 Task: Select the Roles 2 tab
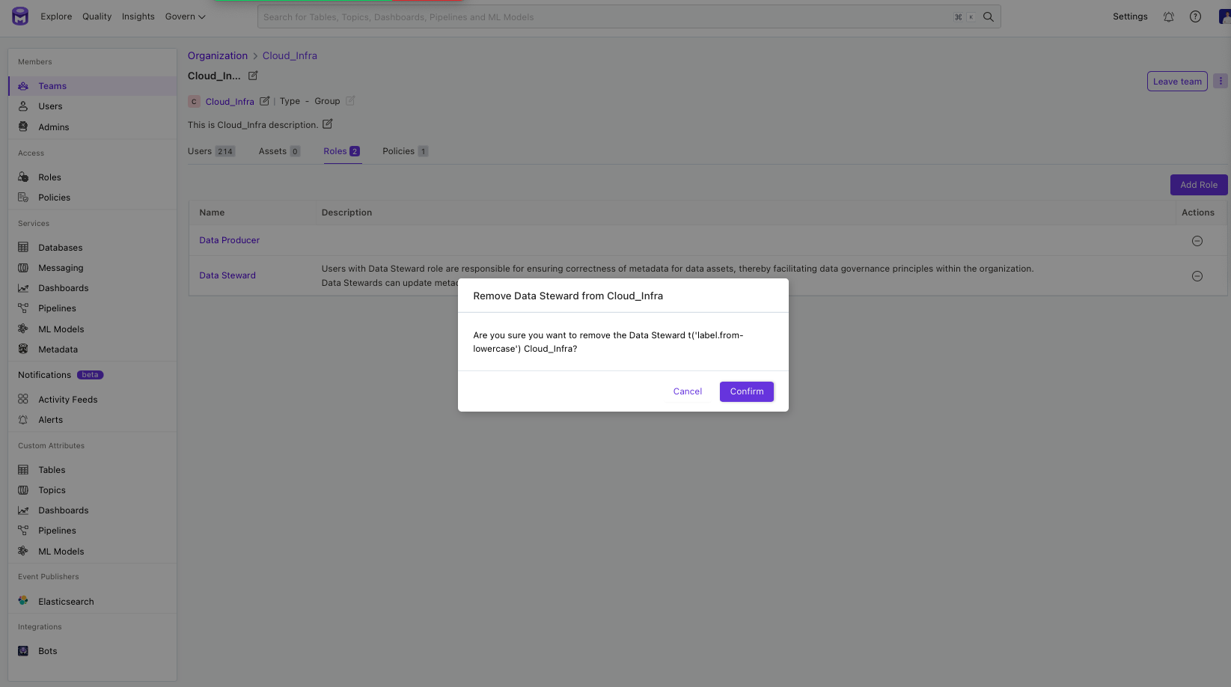pyautogui.click(x=342, y=151)
